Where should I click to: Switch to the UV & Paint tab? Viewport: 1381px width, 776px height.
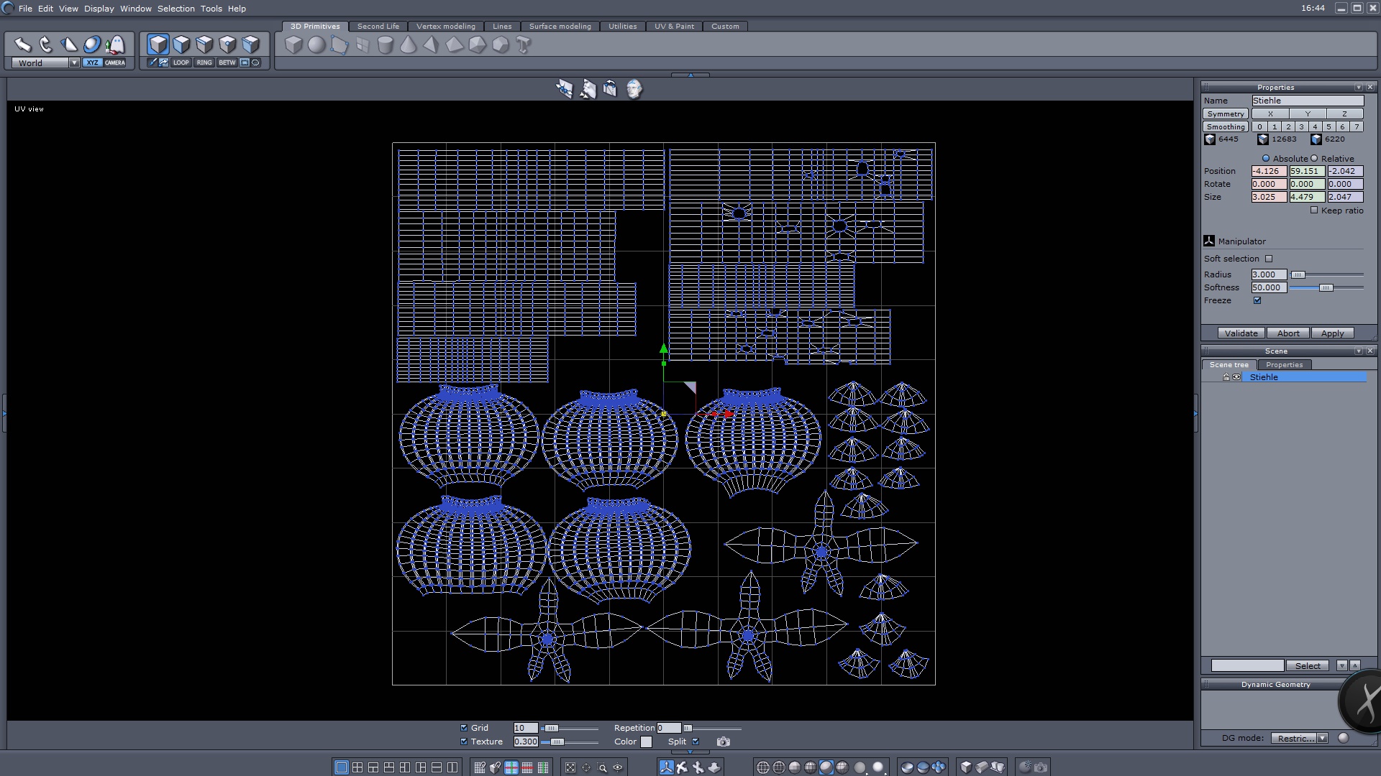point(674,26)
